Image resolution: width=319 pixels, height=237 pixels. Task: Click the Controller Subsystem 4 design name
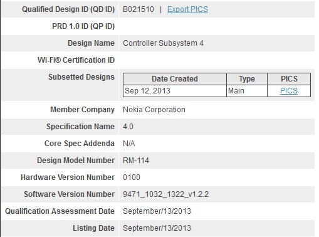coord(163,43)
